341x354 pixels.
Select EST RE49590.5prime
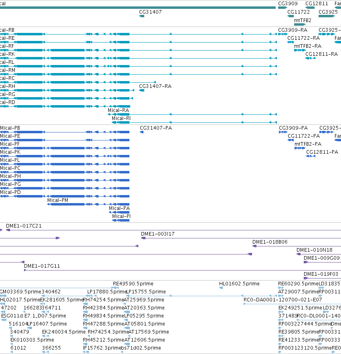[133, 283]
